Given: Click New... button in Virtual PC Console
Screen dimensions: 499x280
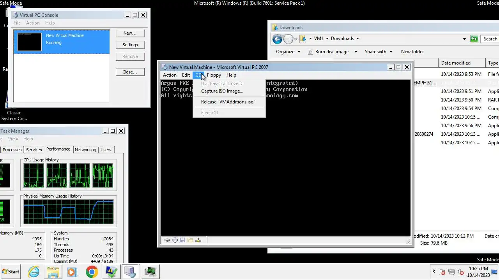Looking at the screenshot, I should [130, 33].
